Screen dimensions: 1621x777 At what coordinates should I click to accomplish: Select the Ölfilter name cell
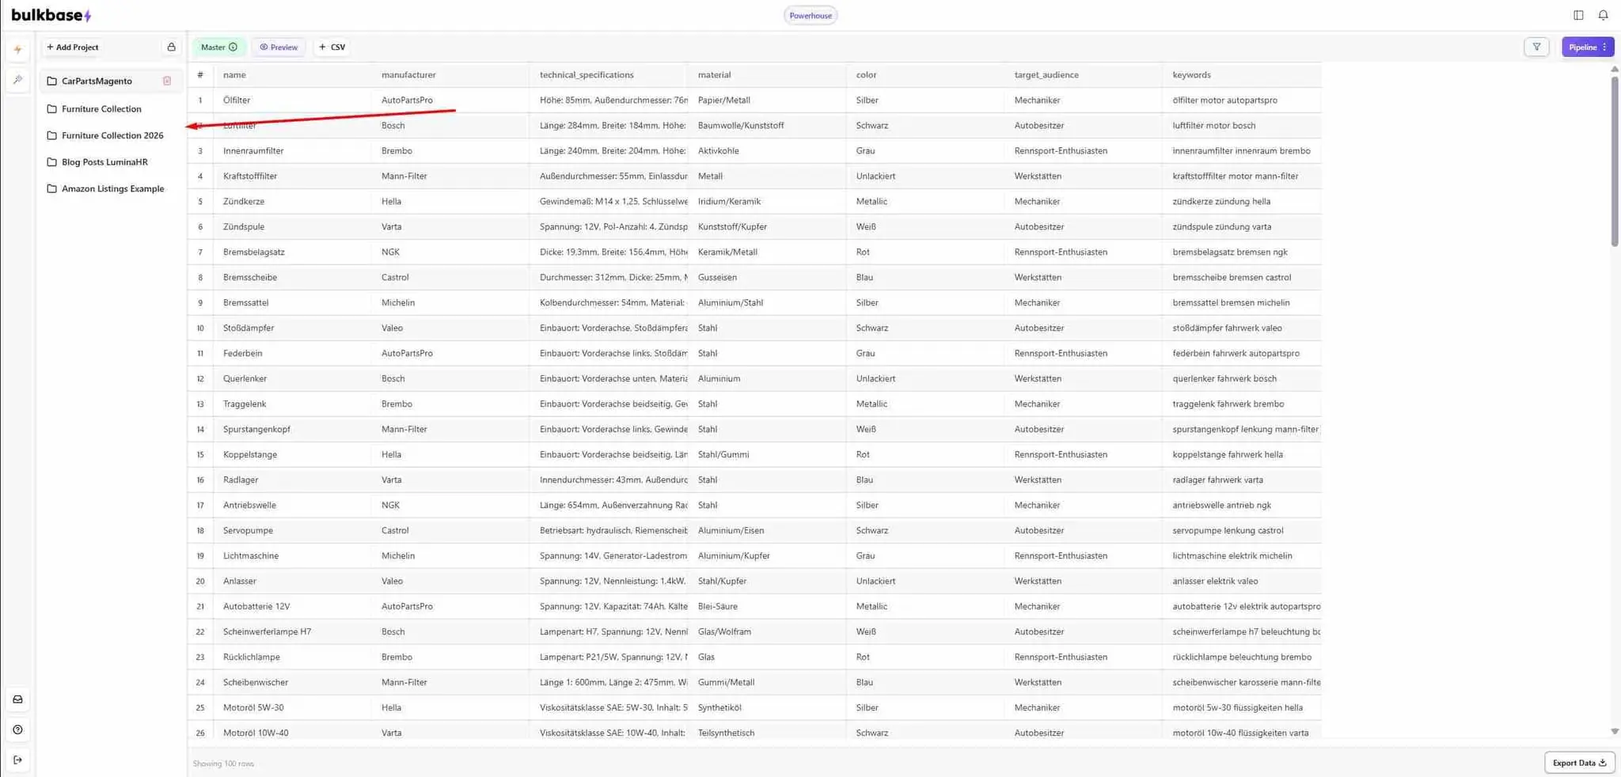(x=292, y=100)
